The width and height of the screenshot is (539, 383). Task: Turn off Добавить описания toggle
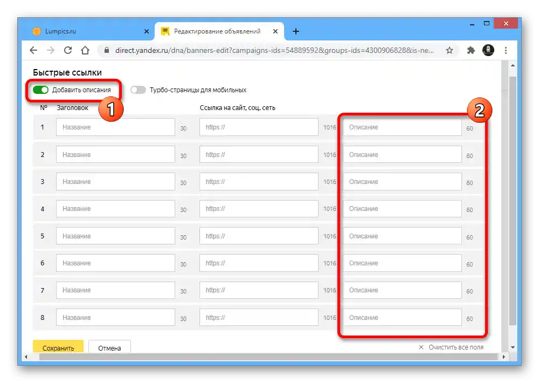pyautogui.click(x=40, y=90)
